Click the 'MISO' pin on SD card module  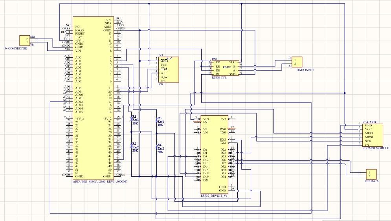tap(369, 133)
